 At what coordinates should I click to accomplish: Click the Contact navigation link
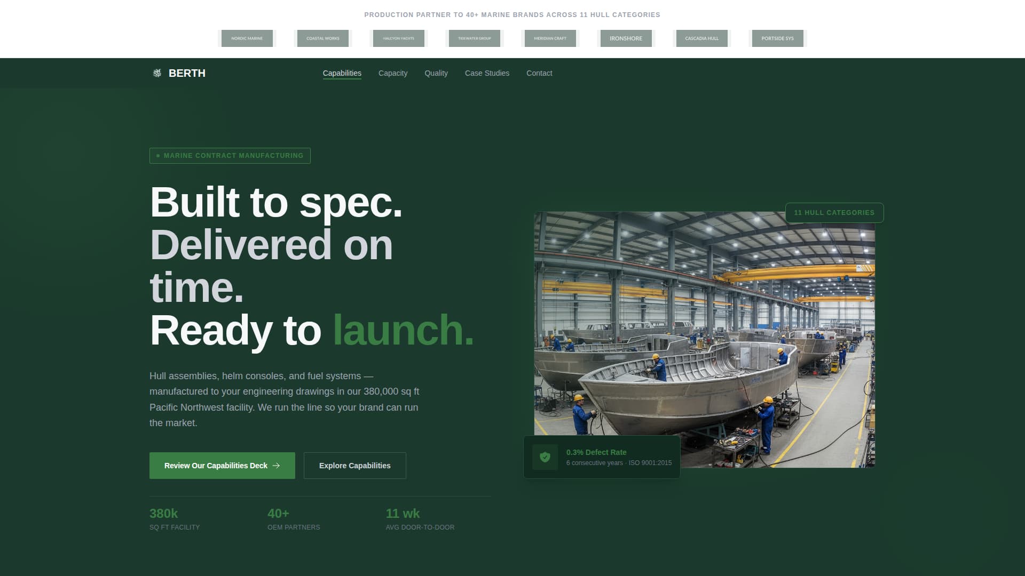(539, 73)
